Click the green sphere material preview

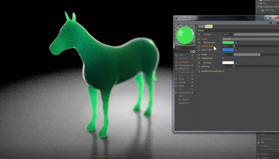click(x=185, y=35)
